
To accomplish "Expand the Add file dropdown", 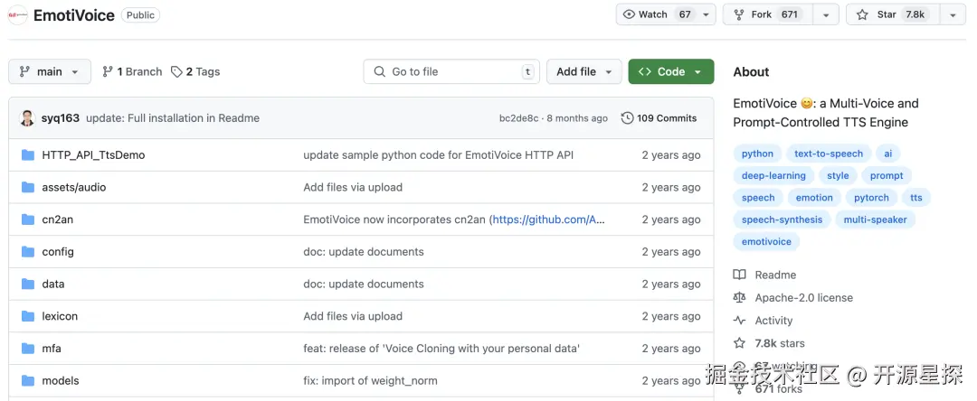I will click(584, 72).
